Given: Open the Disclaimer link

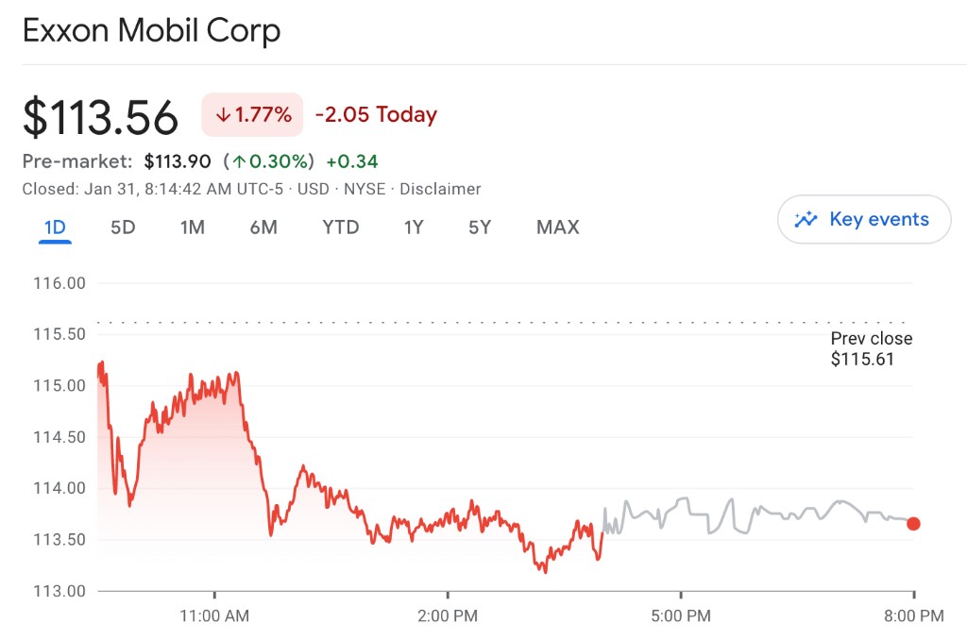Looking at the screenshot, I should pyautogui.click(x=440, y=189).
